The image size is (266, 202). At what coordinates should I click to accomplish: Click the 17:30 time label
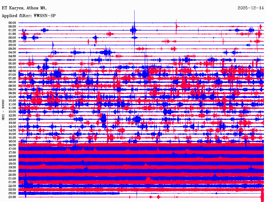(x=12, y=153)
